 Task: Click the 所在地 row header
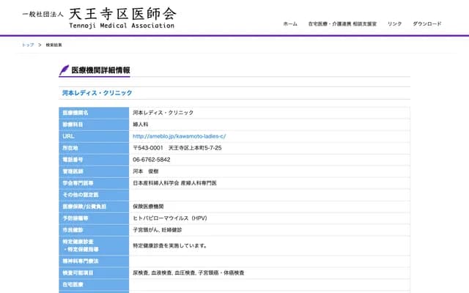click(x=94, y=148)
